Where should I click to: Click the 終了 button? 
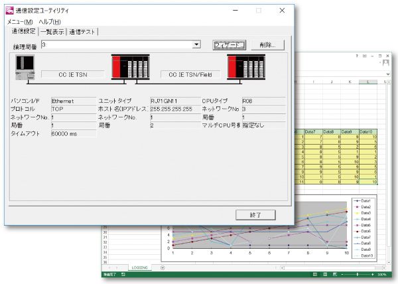(255, 214)
